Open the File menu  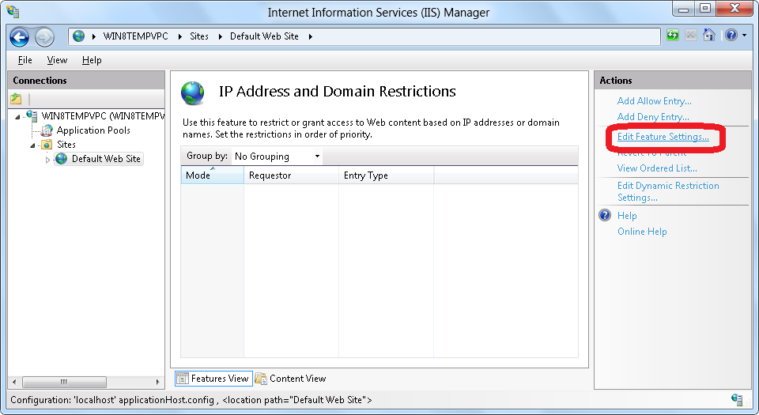pyautogui.click(x=25, y=60)
